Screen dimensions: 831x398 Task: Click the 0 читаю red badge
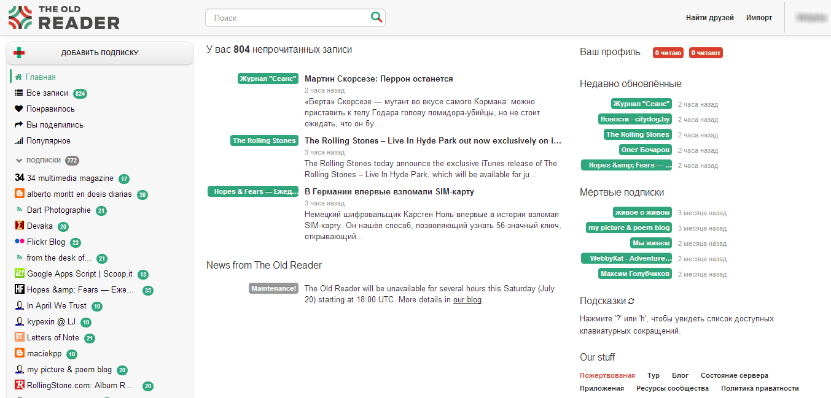click(668, 53)
